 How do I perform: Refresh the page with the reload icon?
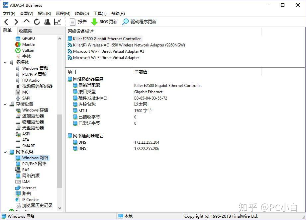click(x=37, y=22)
